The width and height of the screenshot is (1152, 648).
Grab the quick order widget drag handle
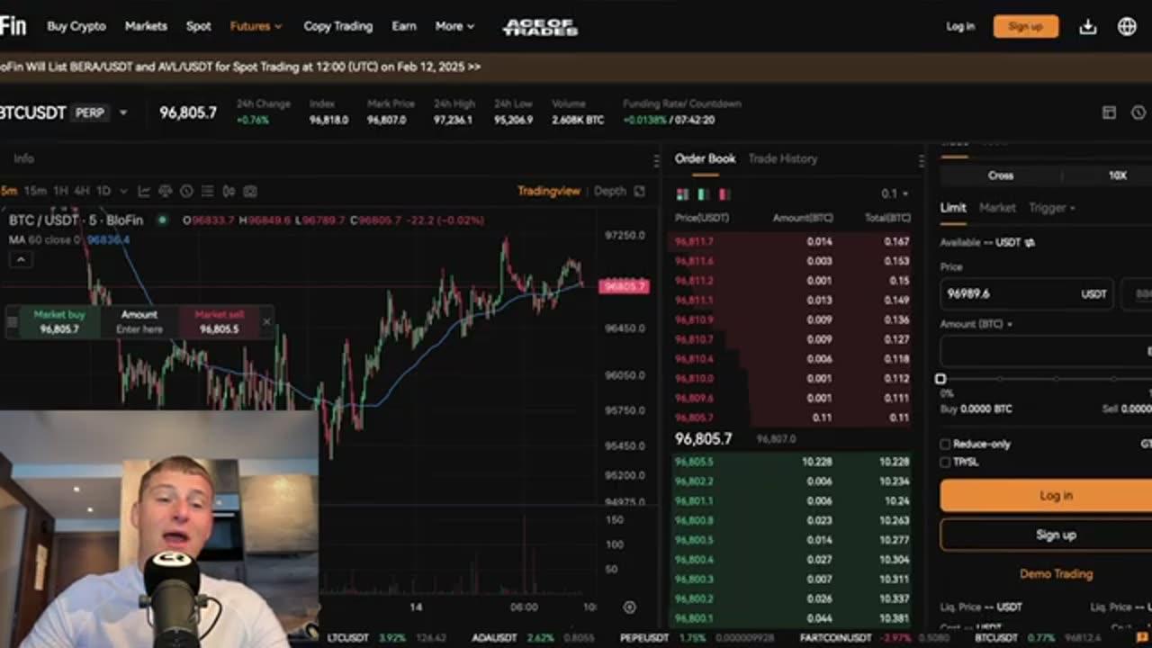(13, 321)
